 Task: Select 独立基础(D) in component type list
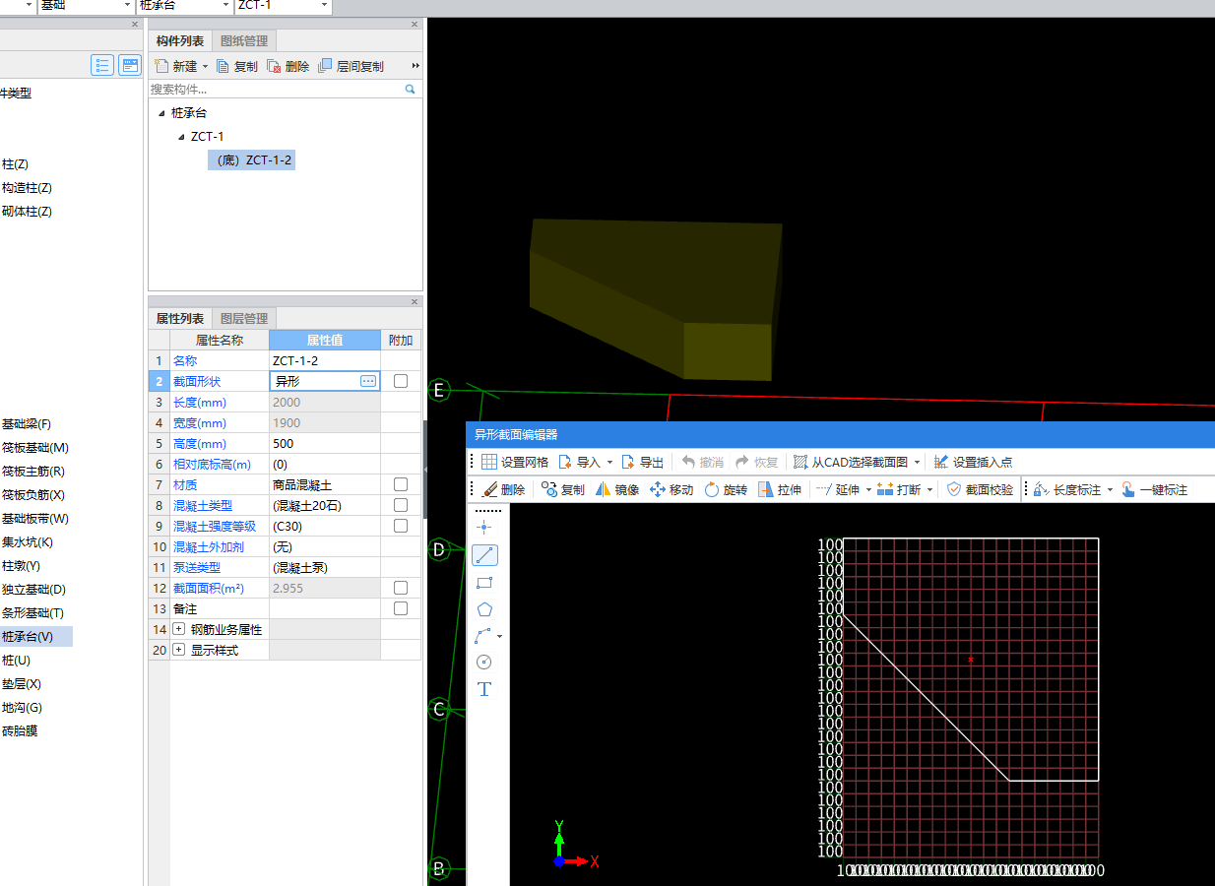pyautogui.click(x=33, y=590)
